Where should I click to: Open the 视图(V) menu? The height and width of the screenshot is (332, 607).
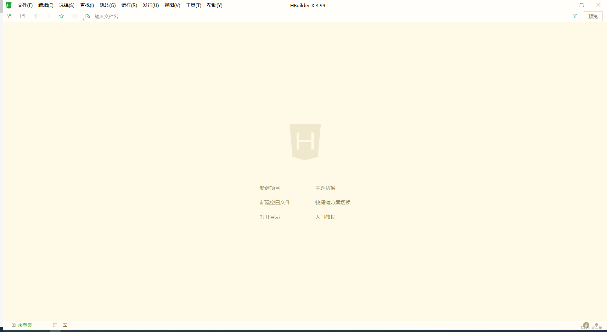[172, 5]
